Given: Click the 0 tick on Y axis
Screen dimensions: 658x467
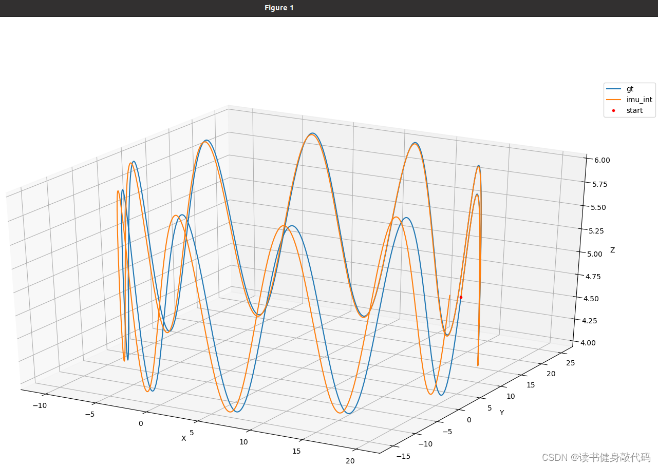Looking at the screenshot, I should click(469, 420).
